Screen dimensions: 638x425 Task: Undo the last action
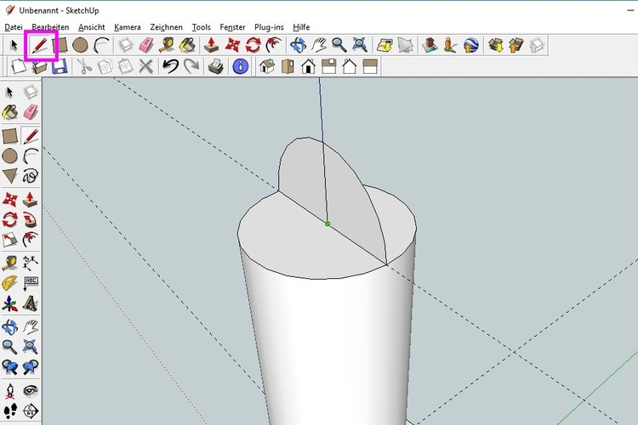tap(170, 66)
